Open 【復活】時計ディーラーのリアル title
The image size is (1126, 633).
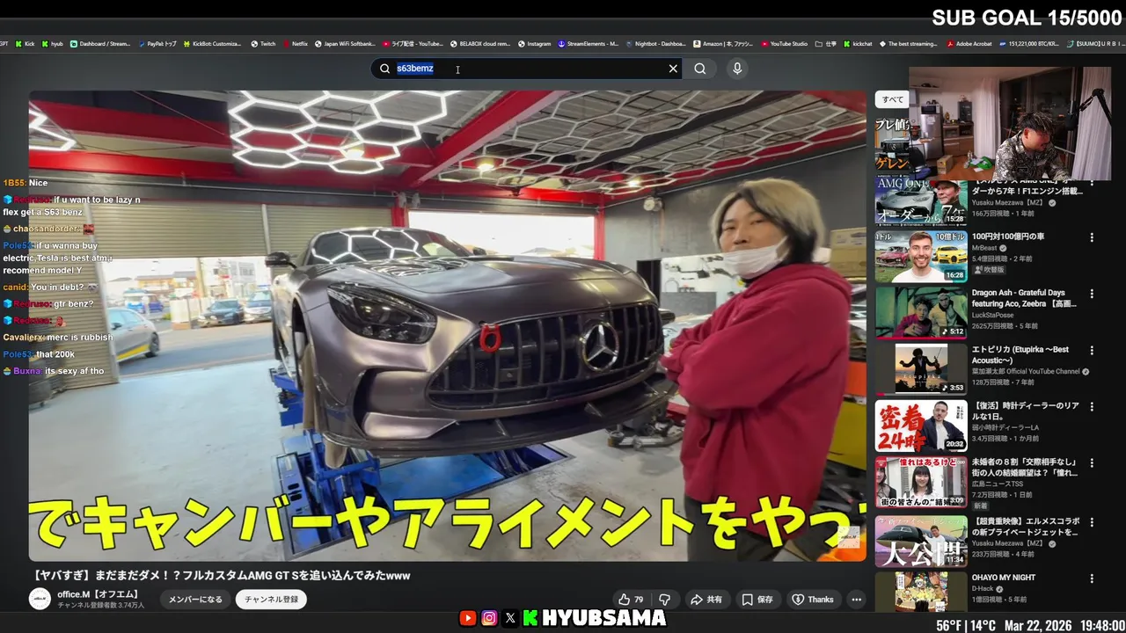(1024, 411)
